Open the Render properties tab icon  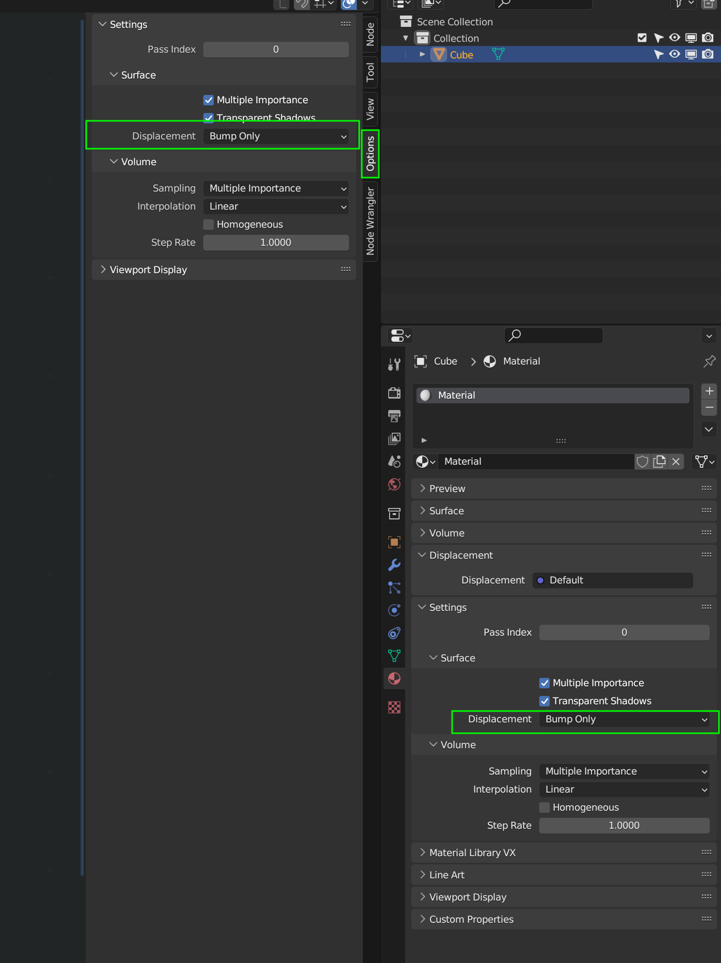(394, 393)
